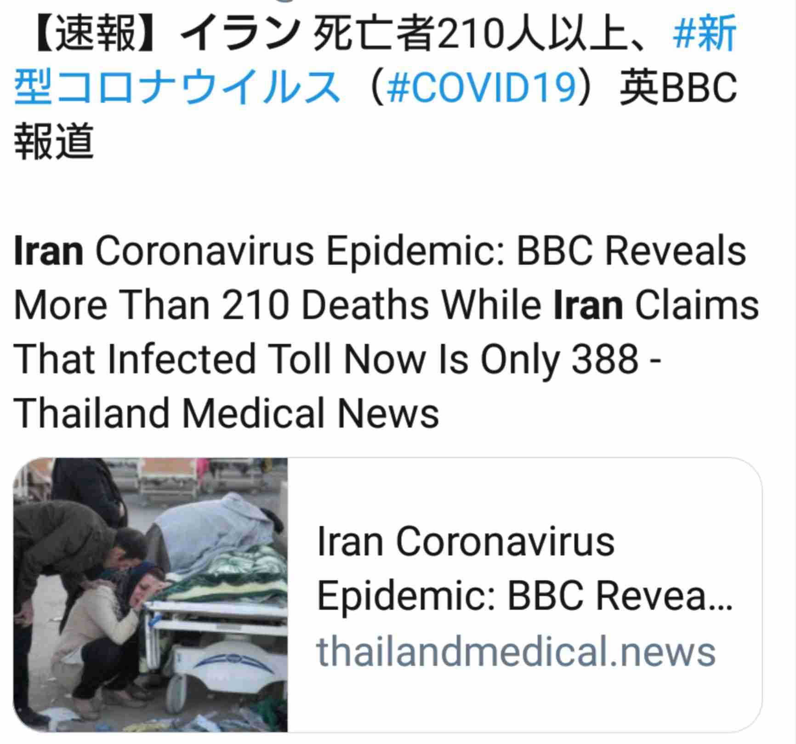Open the #新型コロナウイルス hashtag on second line

point(177,87)
